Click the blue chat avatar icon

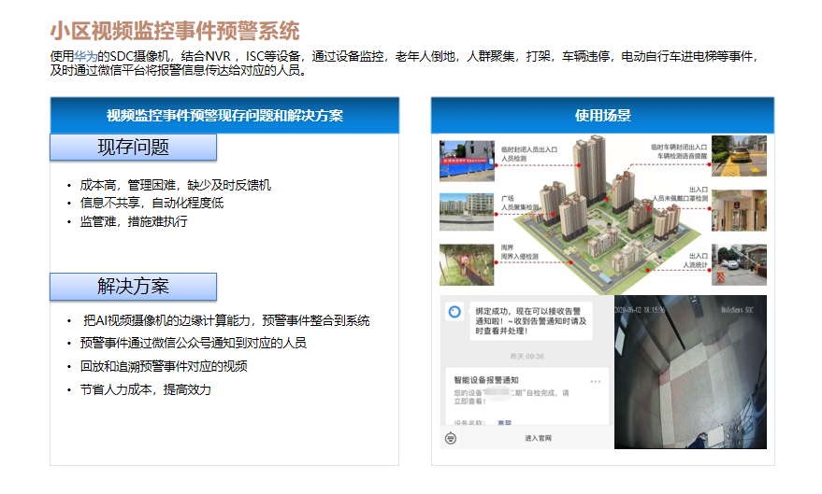(x=454, y=312)
